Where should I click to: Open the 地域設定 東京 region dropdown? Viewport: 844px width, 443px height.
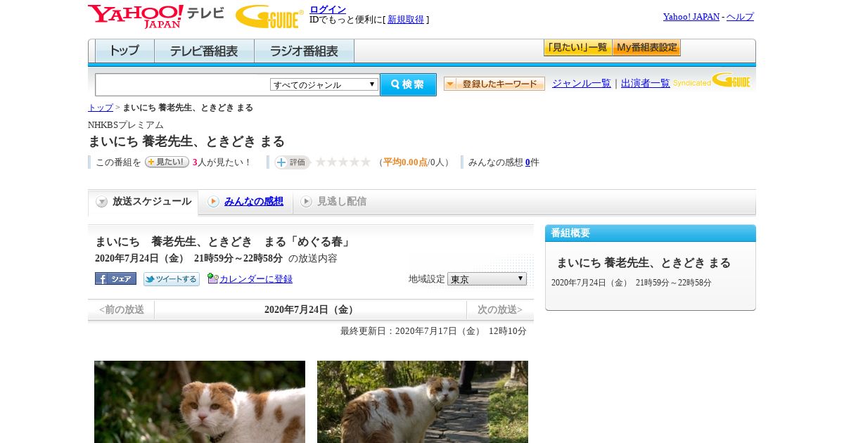(x=487, y=278)
